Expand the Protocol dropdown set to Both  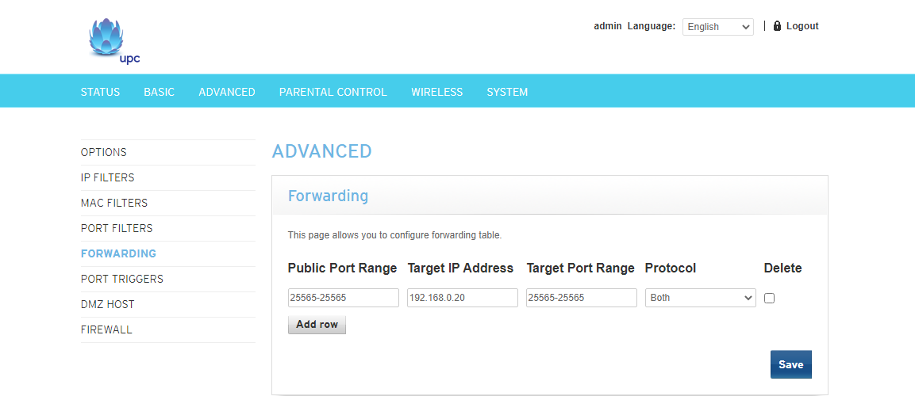tap(700, 298)
